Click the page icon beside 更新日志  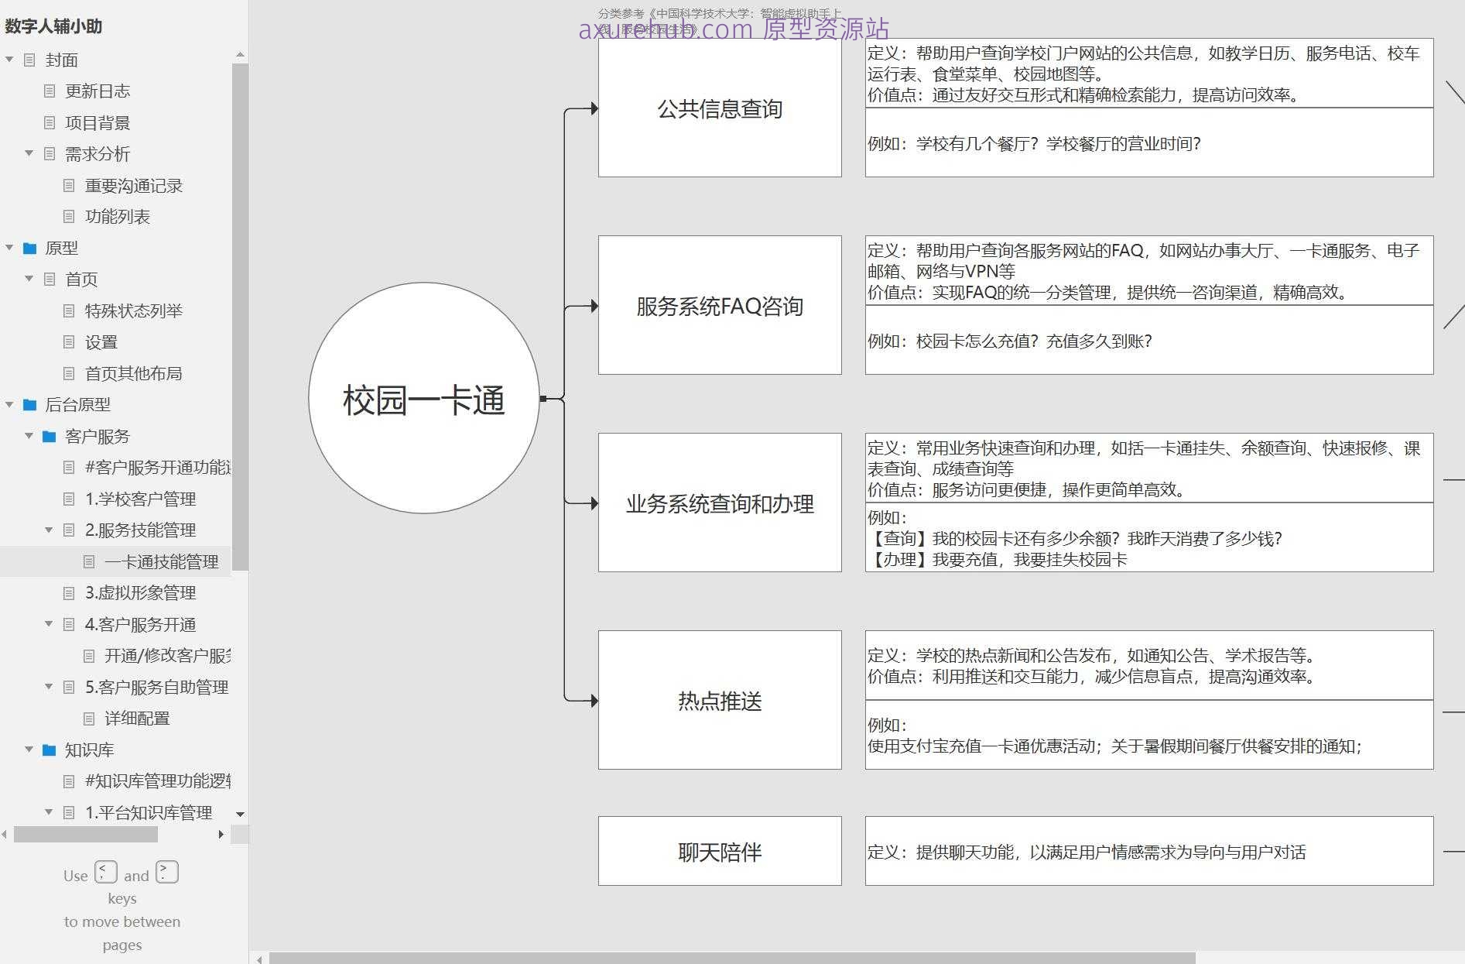(x=49, y=91)
